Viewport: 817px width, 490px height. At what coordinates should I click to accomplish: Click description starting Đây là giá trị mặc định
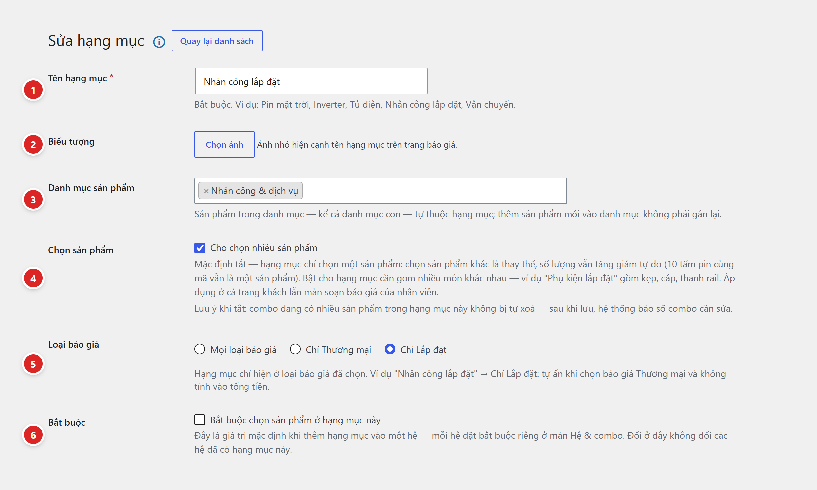coord(461,442)
